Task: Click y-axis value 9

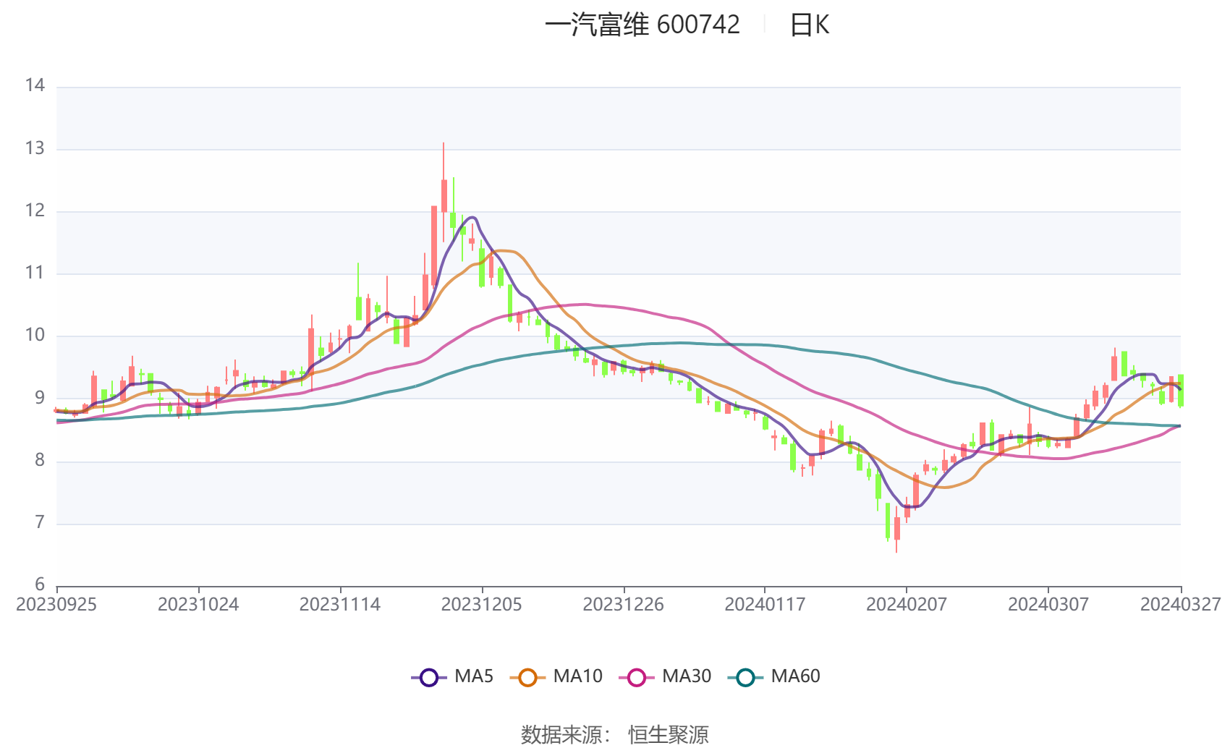Action: tap(40, 398)
